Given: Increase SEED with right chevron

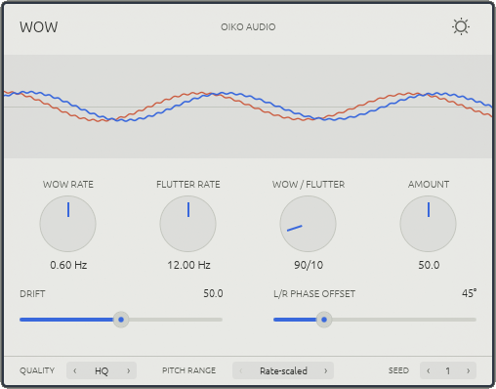Looking at the screenshot, I should point(469,370).
